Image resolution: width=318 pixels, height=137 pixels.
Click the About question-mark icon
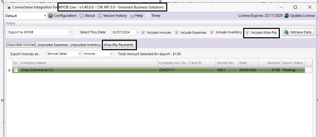coord(81,16)
